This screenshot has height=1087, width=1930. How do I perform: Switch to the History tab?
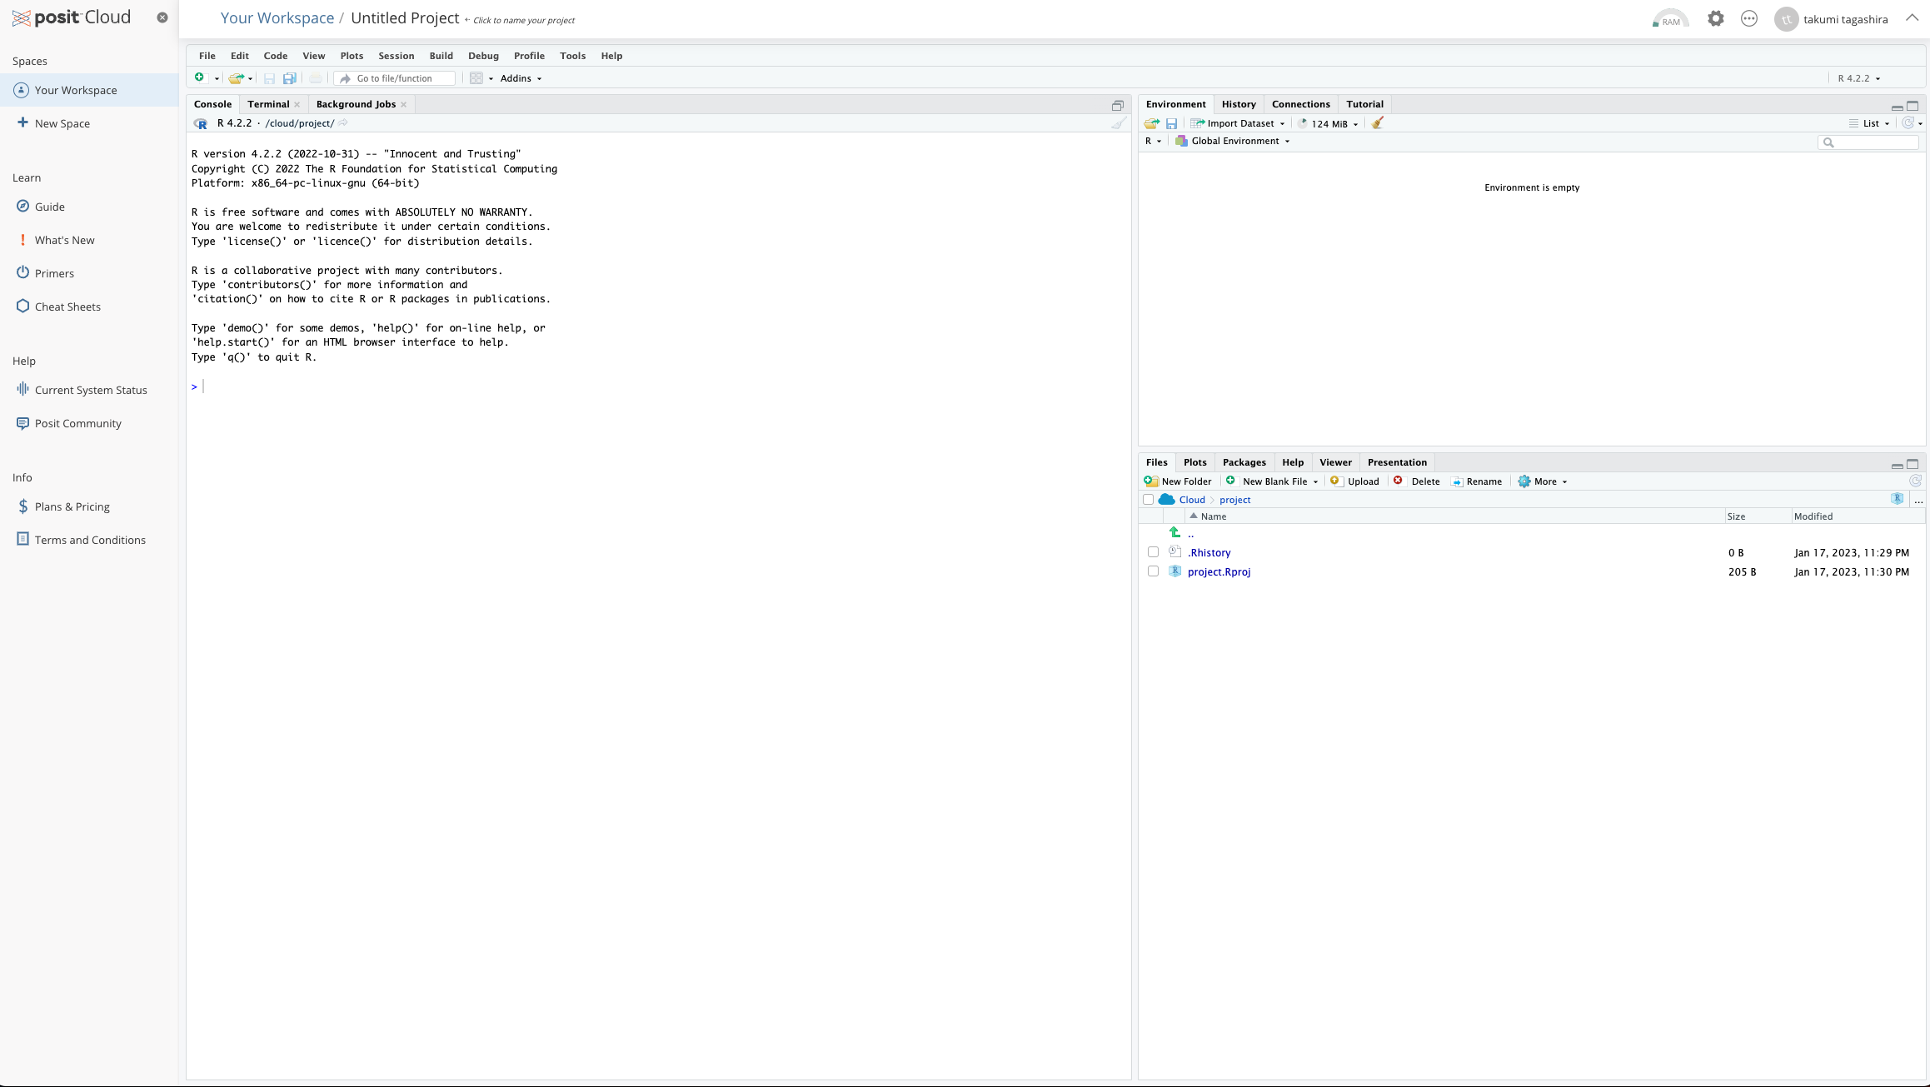coord(1239,104)
